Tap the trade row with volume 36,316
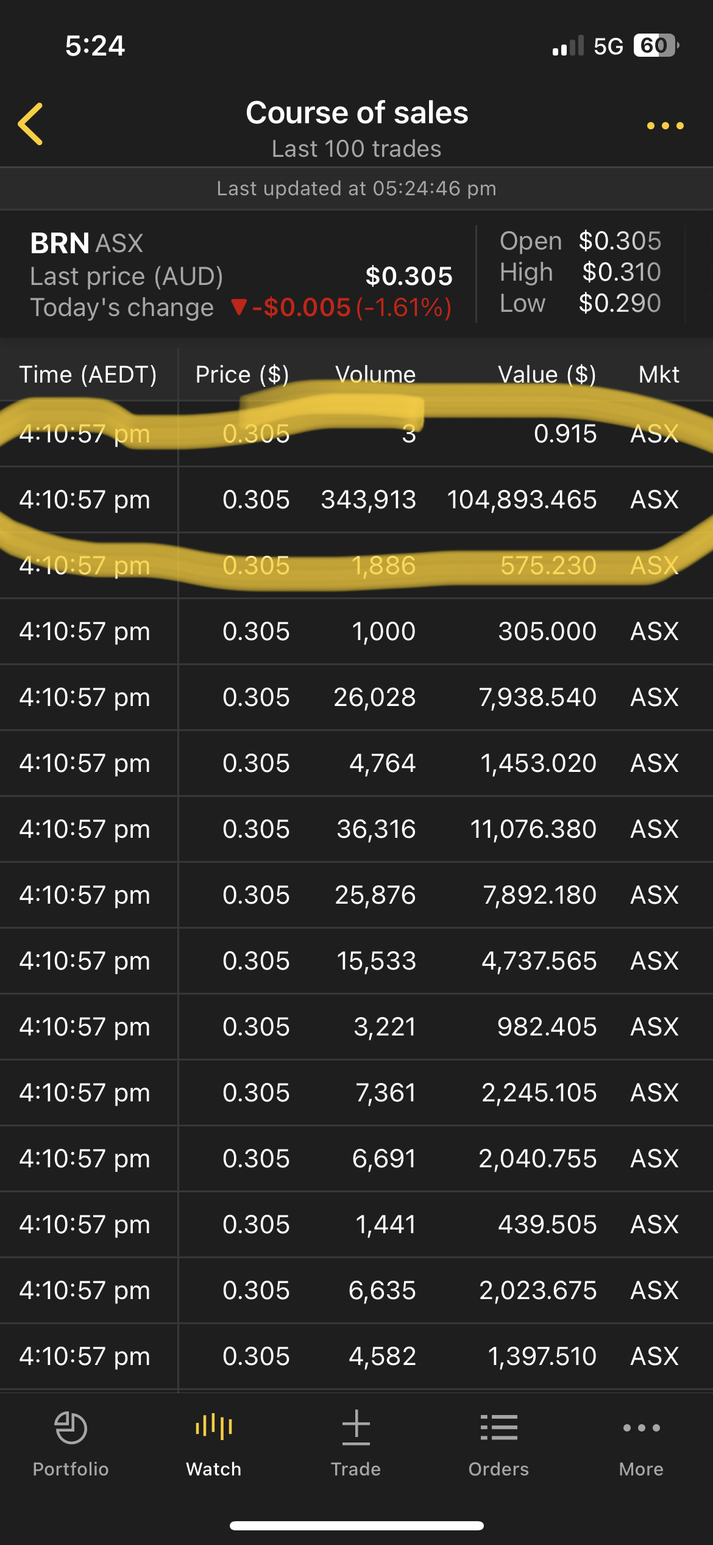This screenshot has height=1545, width=713. [357, 829]
